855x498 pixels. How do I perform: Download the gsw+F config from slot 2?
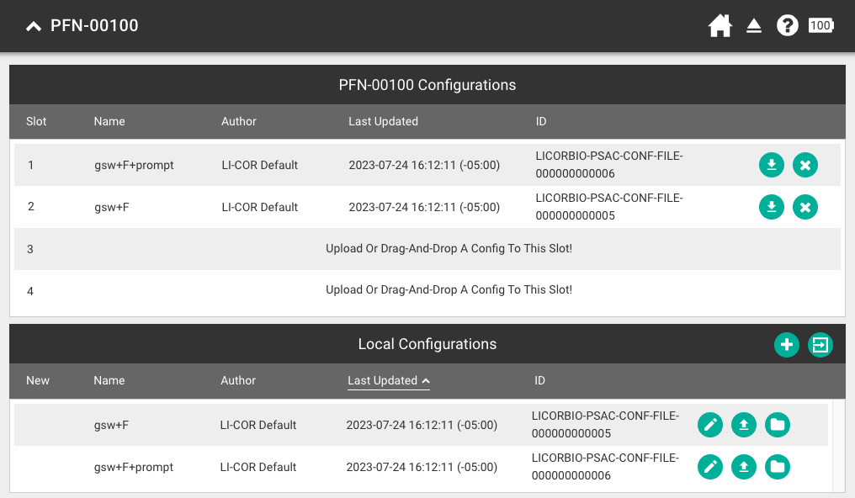pos(772,207)
